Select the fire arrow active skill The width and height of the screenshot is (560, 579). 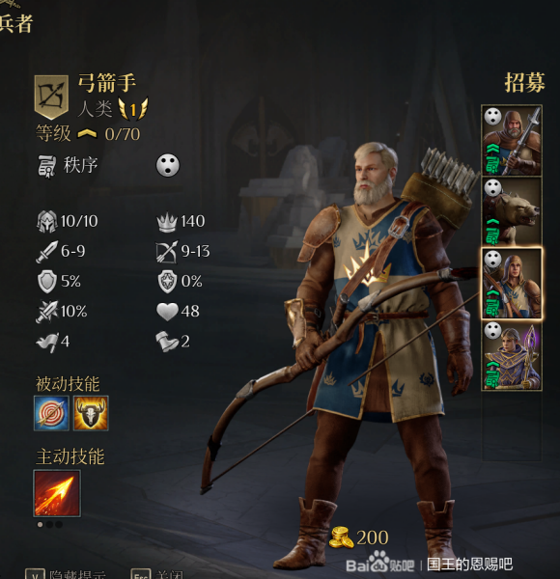pos(57,493)
